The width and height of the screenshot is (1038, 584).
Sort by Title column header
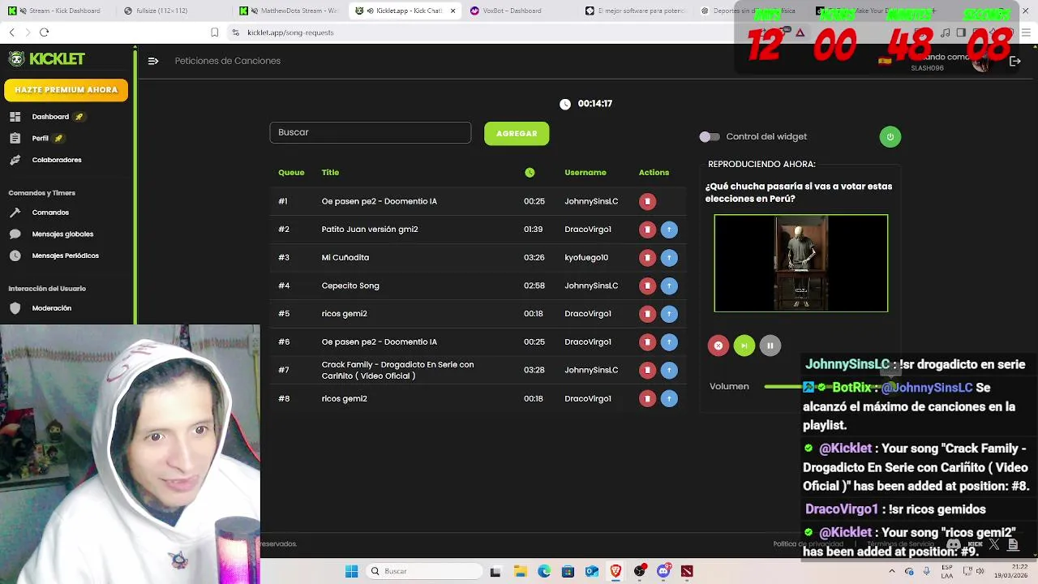330,172
